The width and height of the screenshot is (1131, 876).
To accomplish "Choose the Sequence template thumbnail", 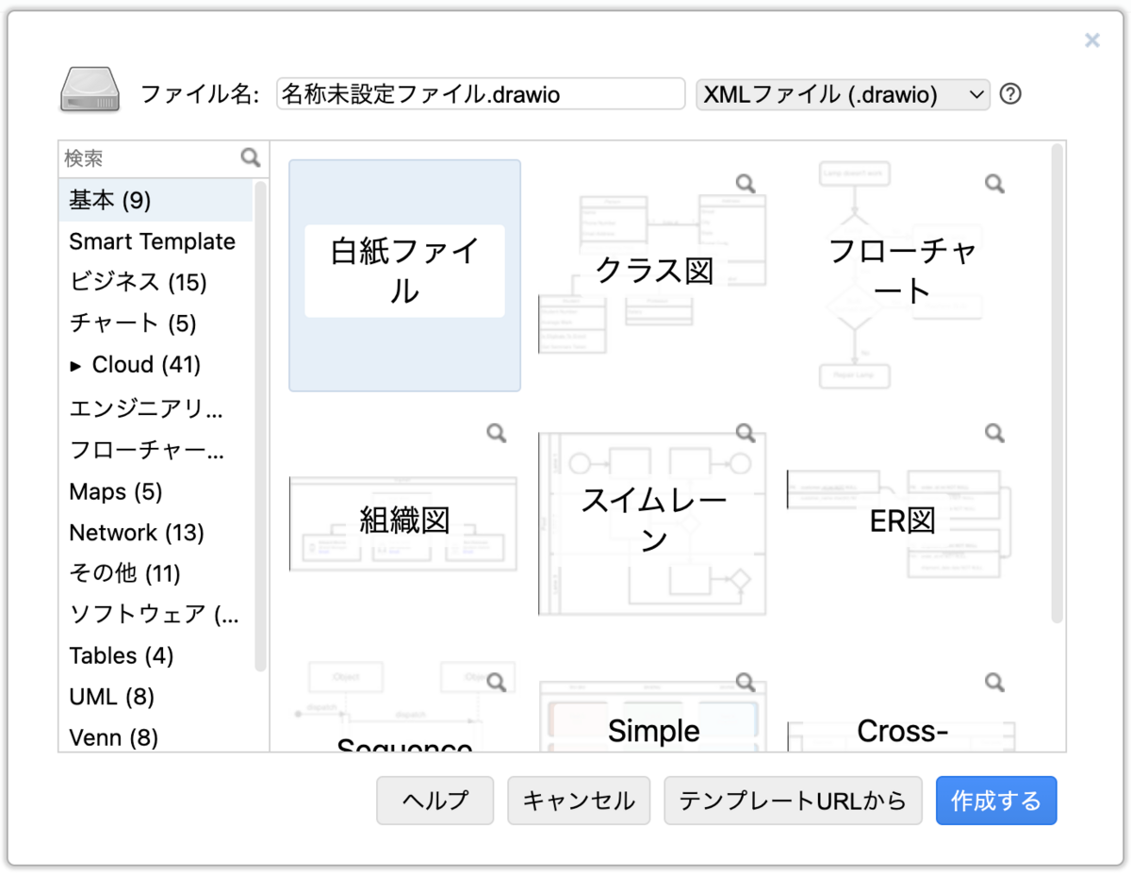I will coord(404,704).
